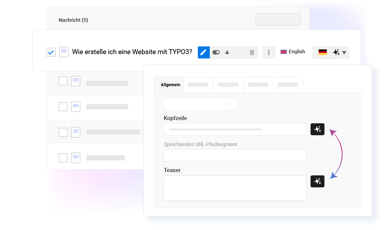The width and height of the screenshot is (386, 230).
Task: Open record 'Wie erstelle ich eine Website mit TYPO3?'
Action: [132, 52]
